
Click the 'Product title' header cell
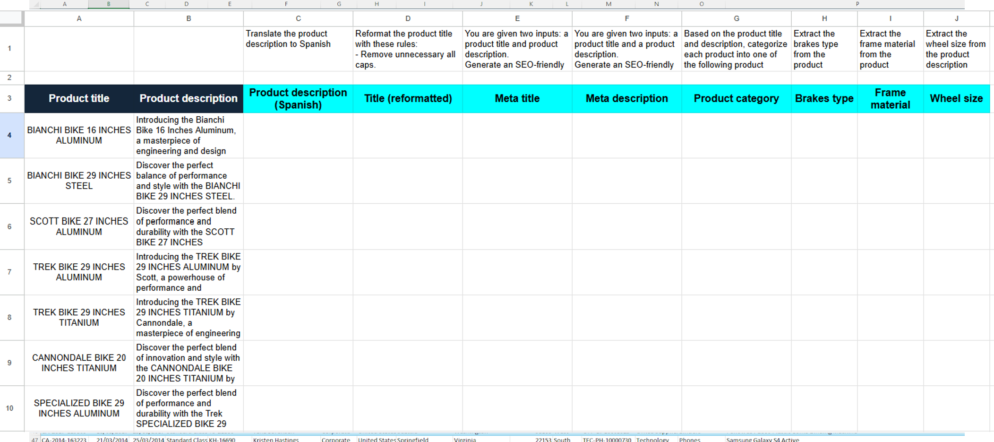[x=78, y=98]
